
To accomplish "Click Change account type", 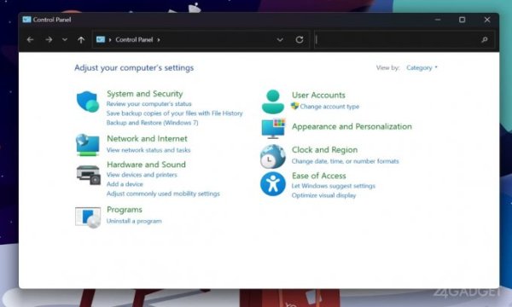I will tap(329, 107).
